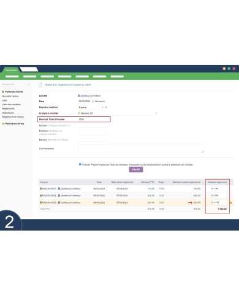Open Règlements in sidebar
The width and height of the screenshot is (239, 296).
[x=8, y=108]
